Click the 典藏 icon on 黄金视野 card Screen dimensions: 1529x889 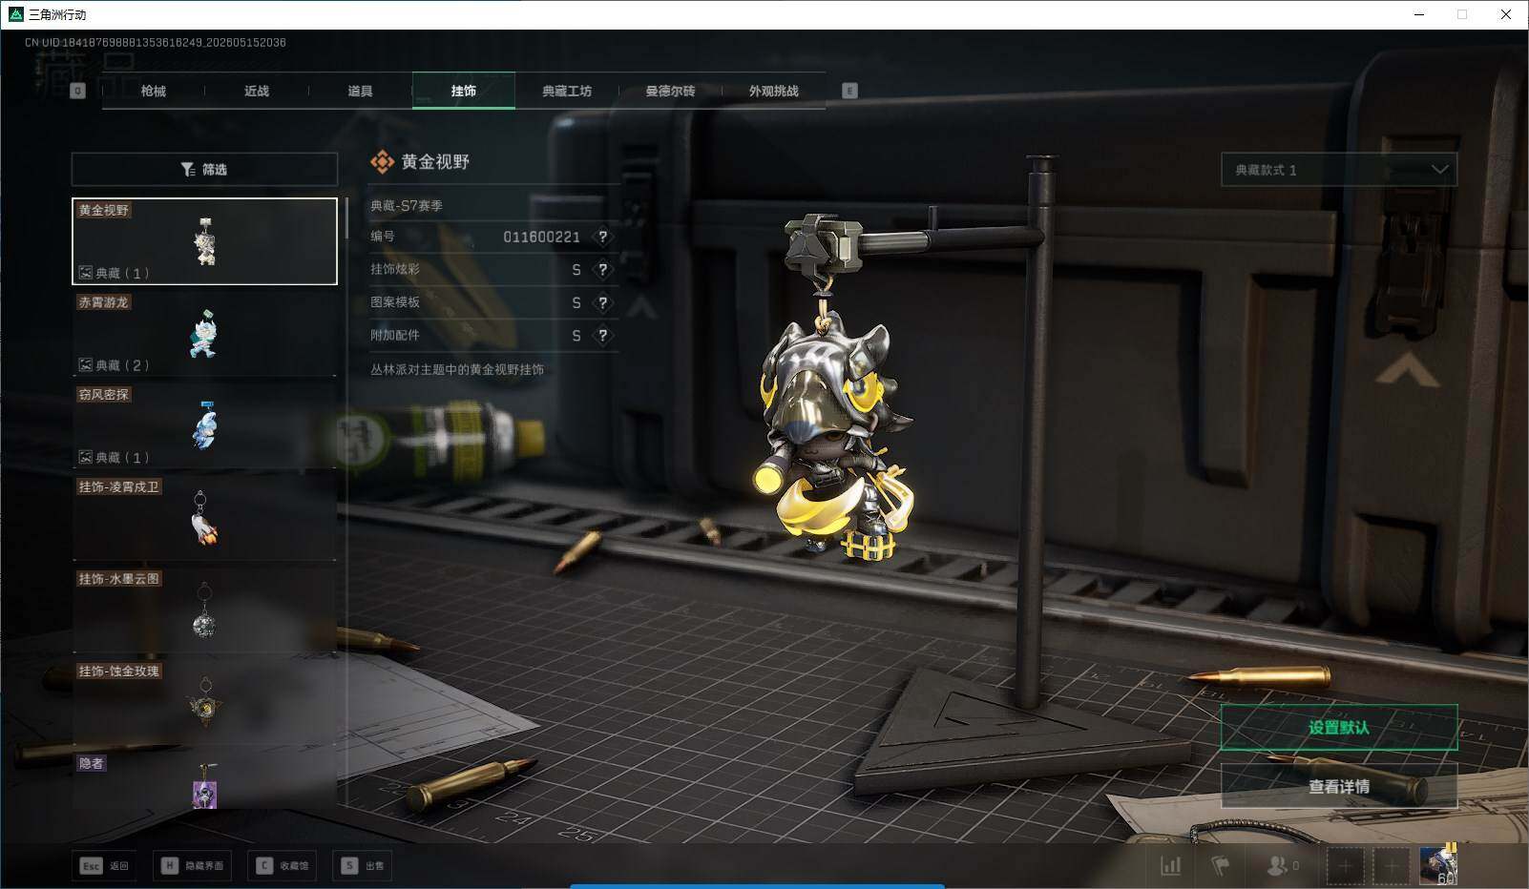pyautogui.click(x=85, y=273)
